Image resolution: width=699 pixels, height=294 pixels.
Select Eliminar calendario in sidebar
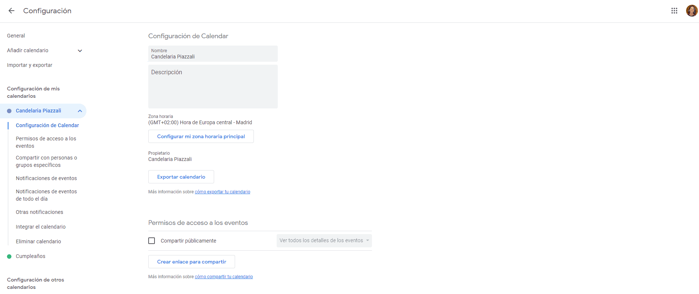pyautogui.click(x=38, y=241)
